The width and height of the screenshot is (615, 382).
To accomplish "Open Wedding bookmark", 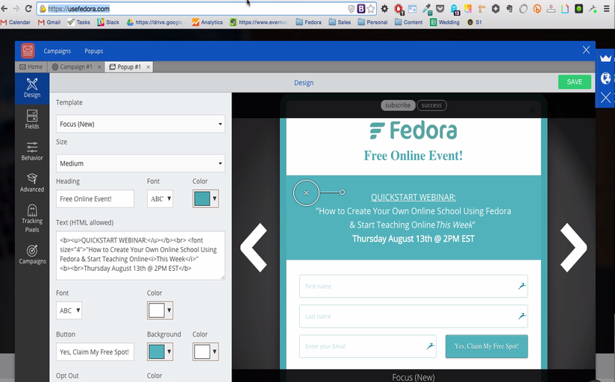I will pos(445,22).
